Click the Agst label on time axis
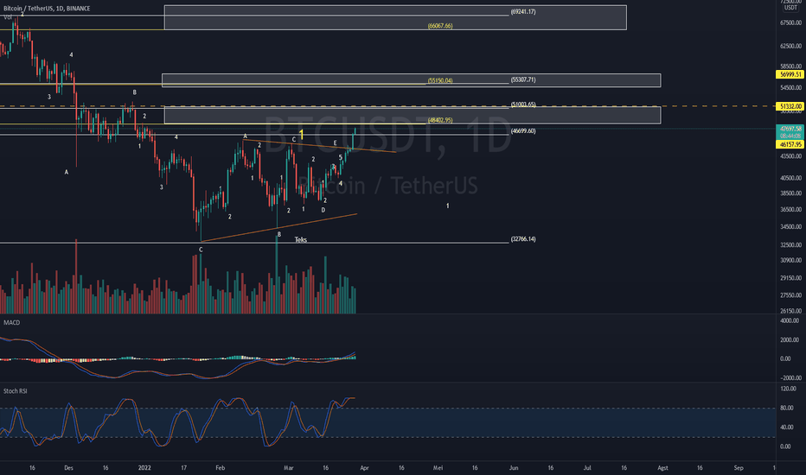This screenshot has width=806, height=475. [663, 468]
